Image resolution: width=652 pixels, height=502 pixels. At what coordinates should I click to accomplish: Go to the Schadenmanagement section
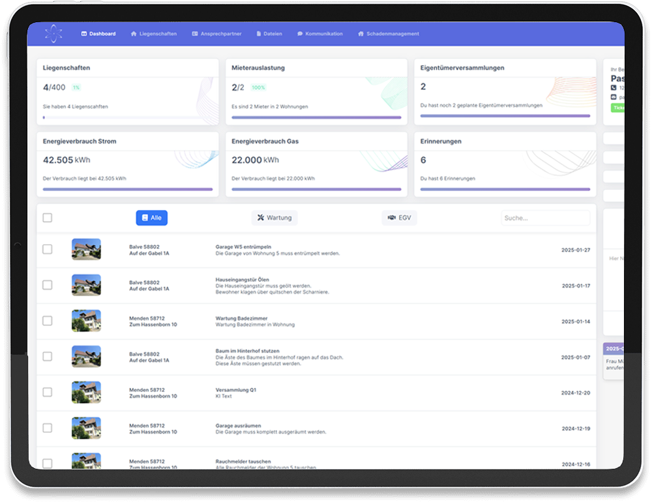(x=393, y=34)
